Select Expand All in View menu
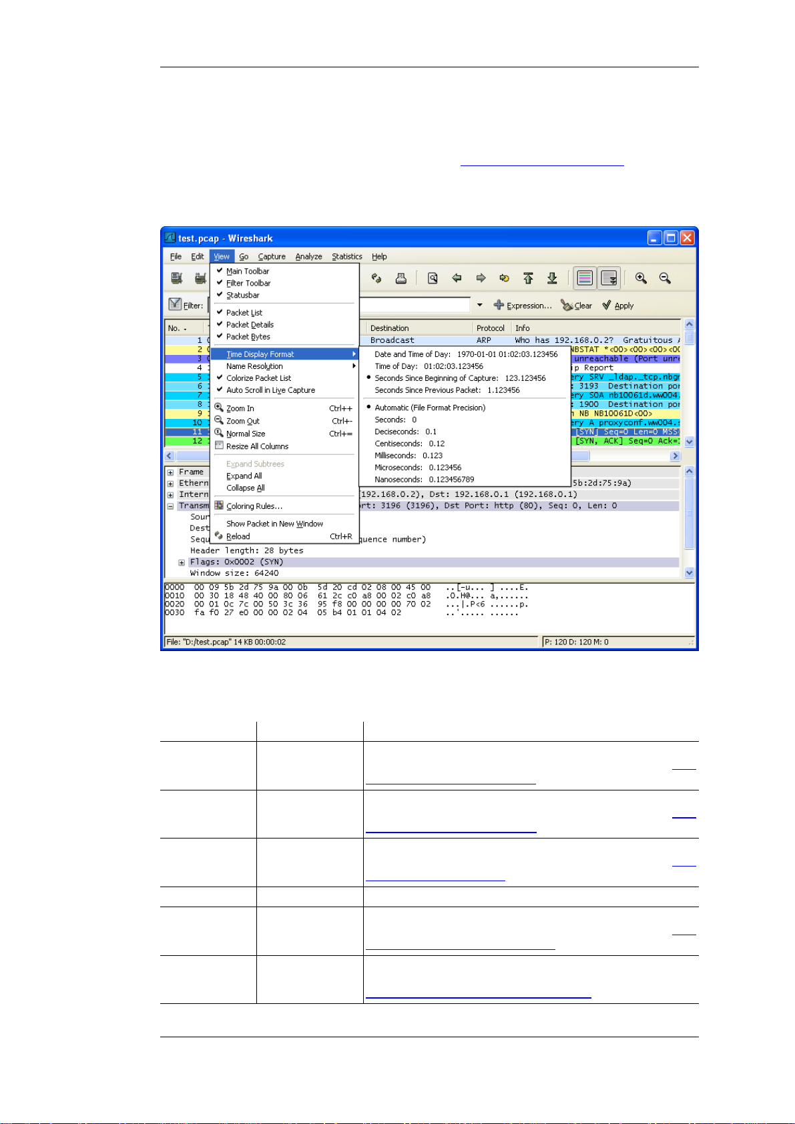Screen dimensions: 795x1124 (284, 476)
